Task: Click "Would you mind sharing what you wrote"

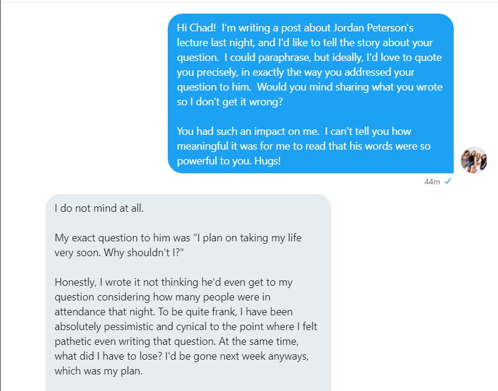Action: pyautogui.click(x=350, y=87)
